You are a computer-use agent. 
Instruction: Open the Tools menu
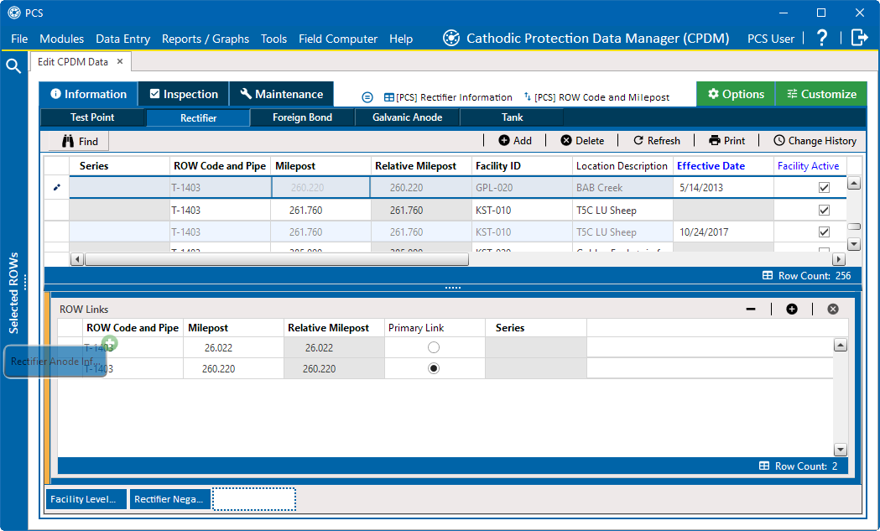point(273,39)
